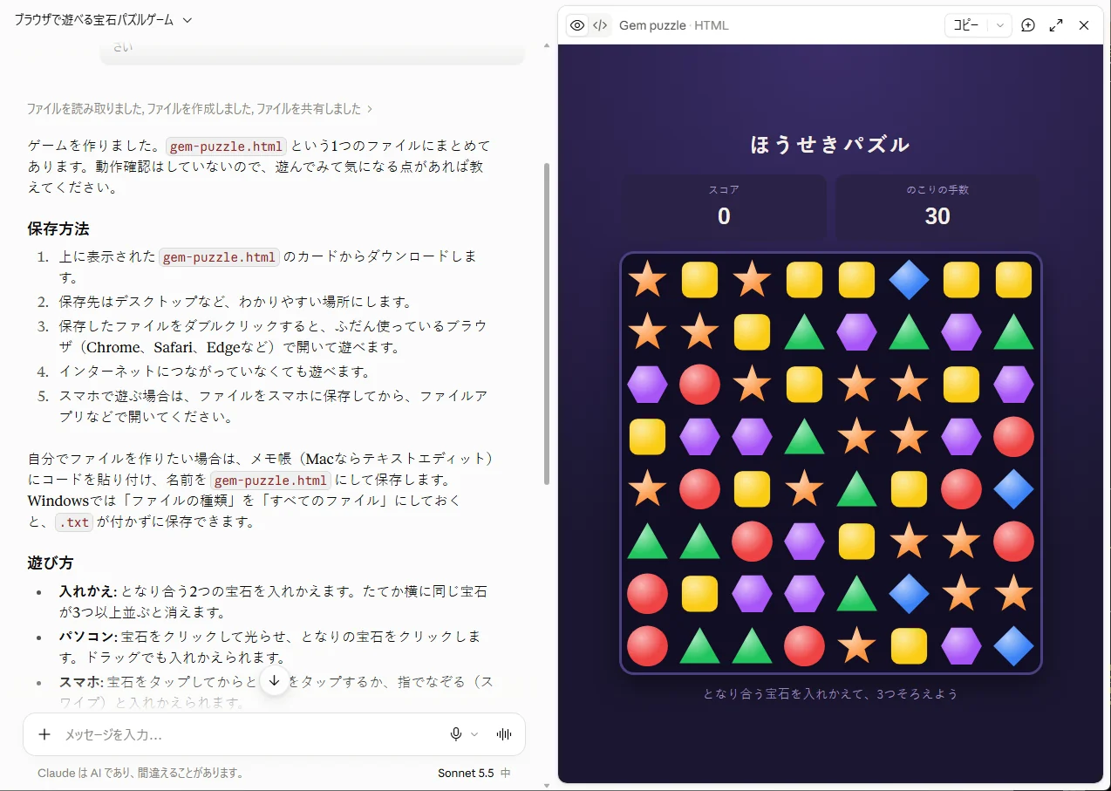This screenshot has width=1111, height=791.
Task: Click the 保存方法 heading
Action: coord(58,228)
